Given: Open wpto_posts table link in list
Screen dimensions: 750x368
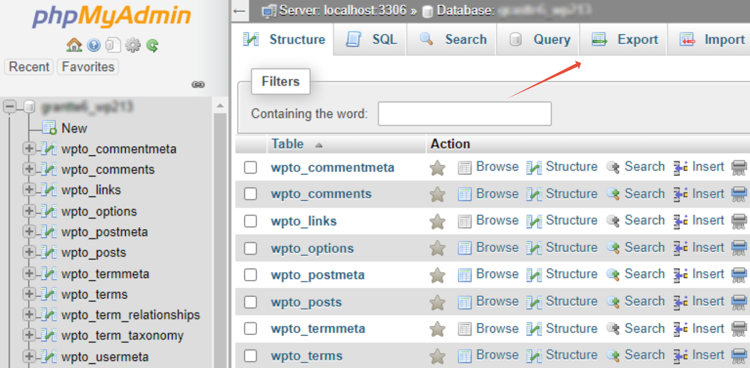Looking at the screenshot, I should click(306, 302).
